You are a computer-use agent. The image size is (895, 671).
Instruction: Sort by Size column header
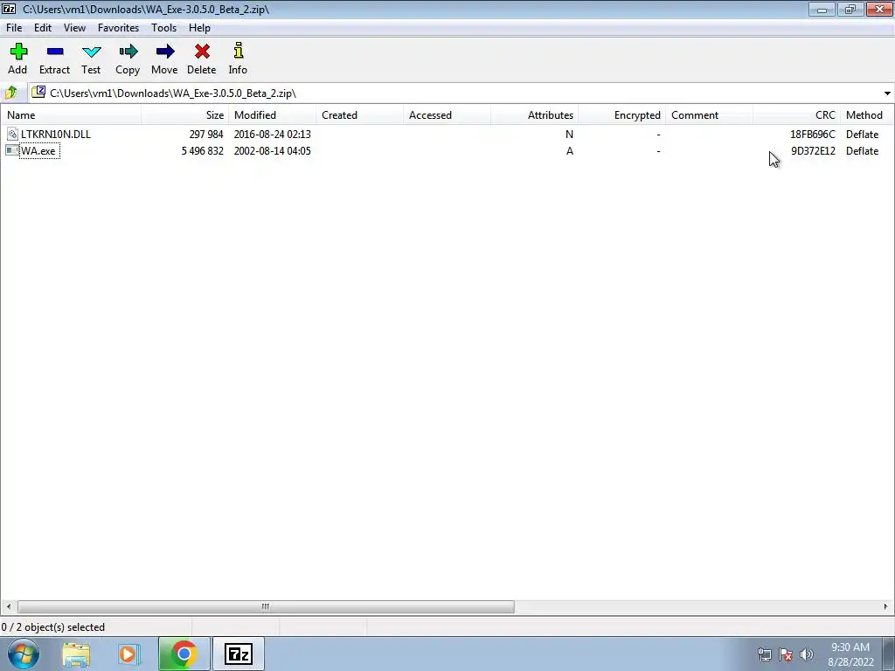(x=185, y=115)
